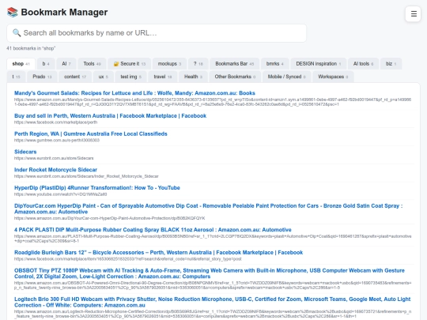
Task: Open the content tab
Action: pos(75,77)
